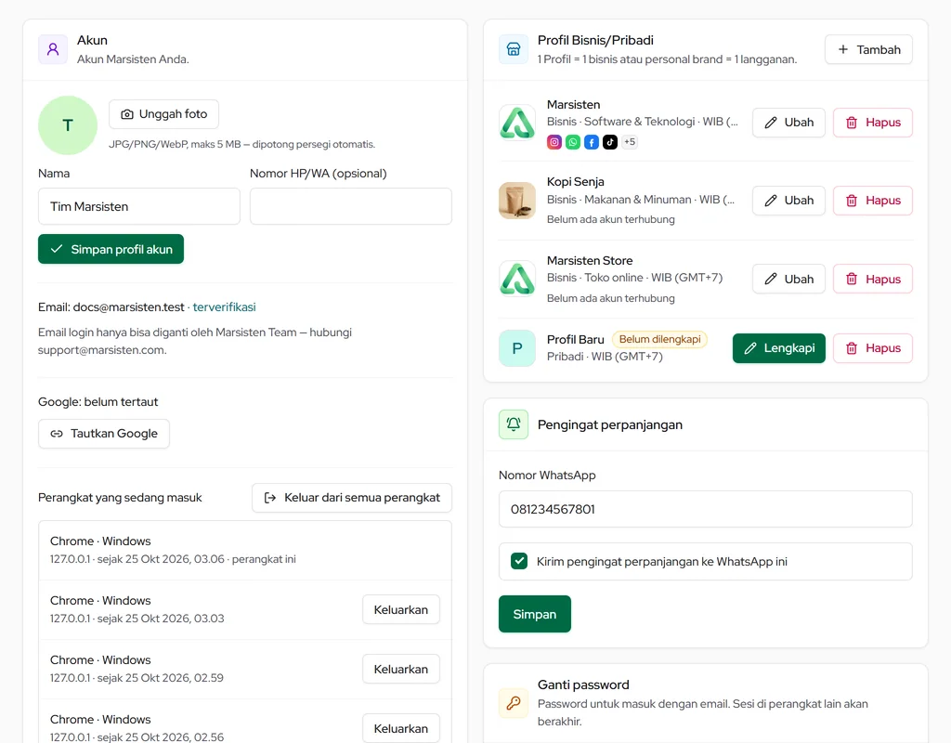This screenshot has height=743, width=951.
Task: Click Keluar dari semua perangkat
Action: pos(352,498)
